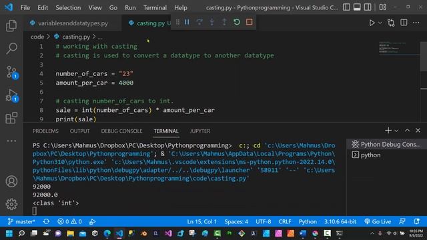Open the View menu
The width and height of the screenshot is (427, 240).
pyautogui.click(x=95, y=7)
